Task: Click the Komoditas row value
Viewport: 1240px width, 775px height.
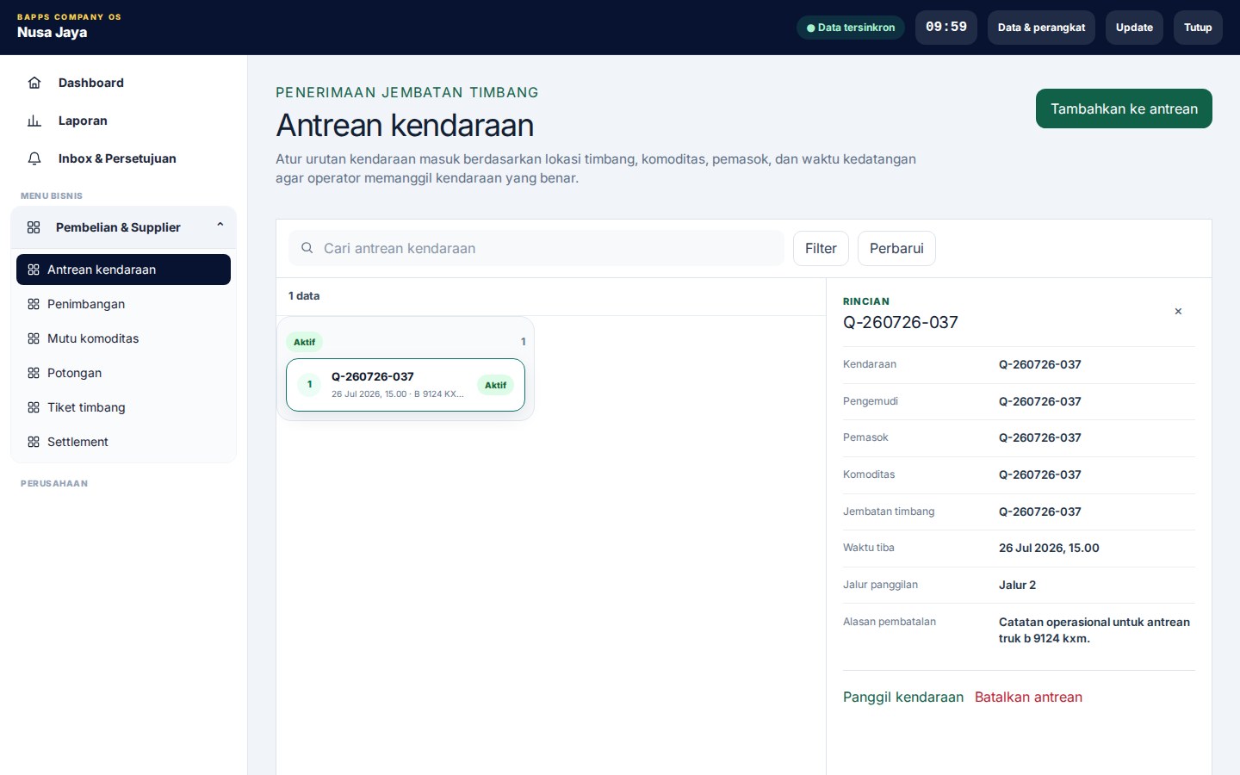Action: coord(1040,475)
